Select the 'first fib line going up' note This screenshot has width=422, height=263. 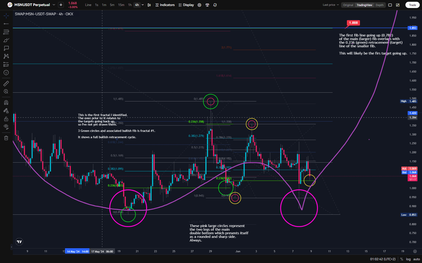(x=373, y=44)
